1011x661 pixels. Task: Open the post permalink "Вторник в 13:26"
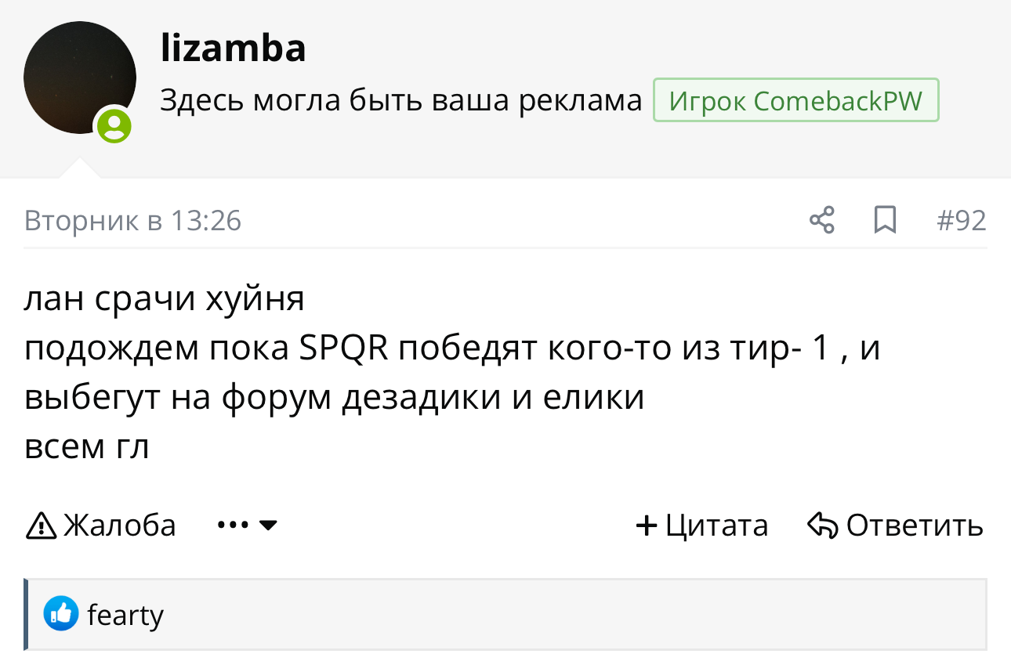[132, 221]
